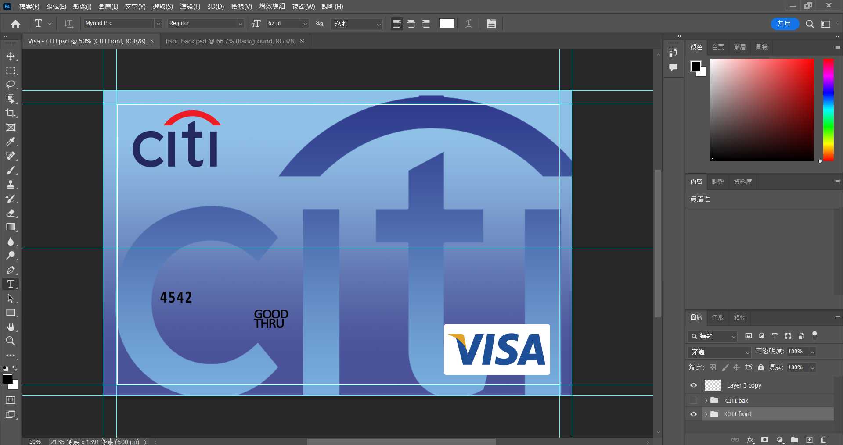Select the Gradient tool
The width and height of the screenshot is (843, 445).
[x=11, y=227]
